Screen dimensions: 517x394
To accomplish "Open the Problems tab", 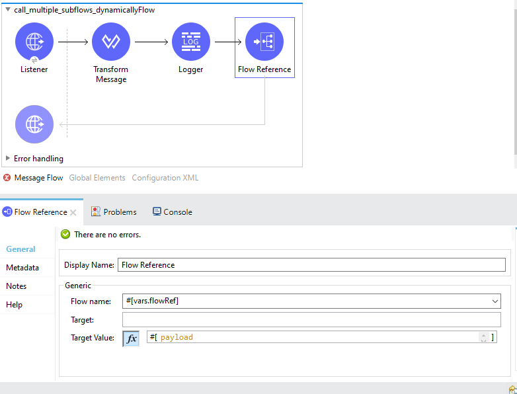I will tap(114, 212).
